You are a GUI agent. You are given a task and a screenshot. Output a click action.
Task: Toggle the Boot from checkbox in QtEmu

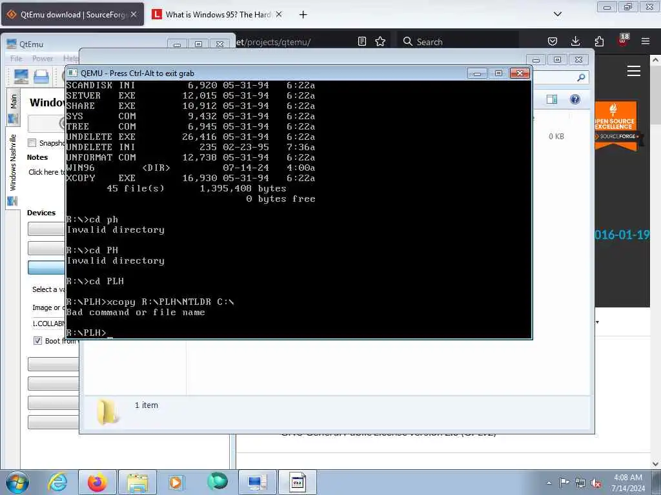point(37,340)
